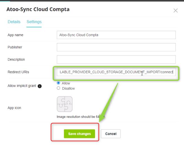Click into the Description field
The width and height of the screenshot is (184, 153).
tap(116, 59)
